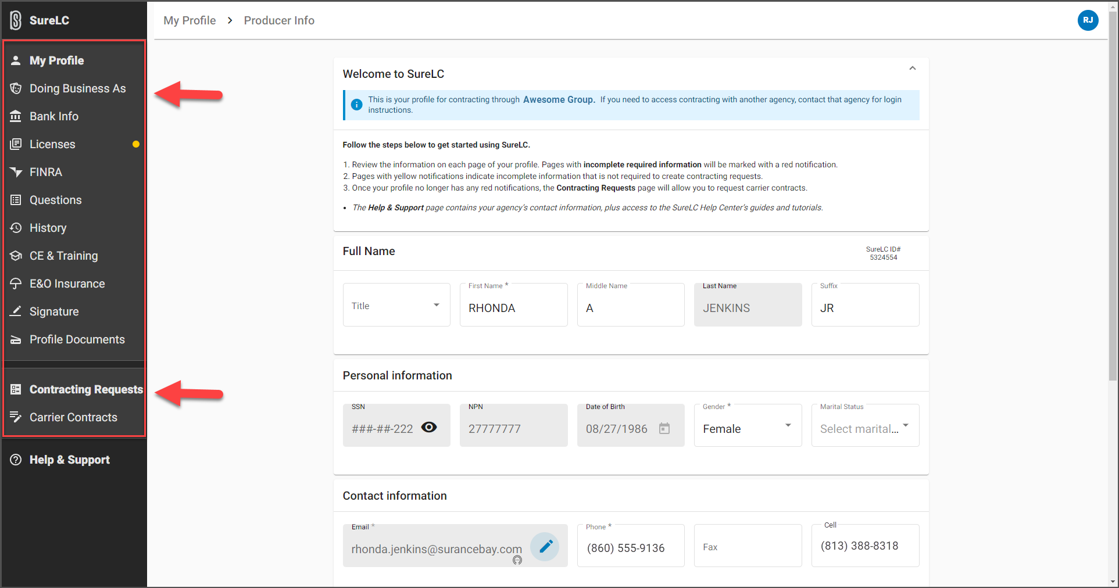Viewport: 1119px width, 588px height.
Task: Click the Personal information heading
Action: click(397, 375)
